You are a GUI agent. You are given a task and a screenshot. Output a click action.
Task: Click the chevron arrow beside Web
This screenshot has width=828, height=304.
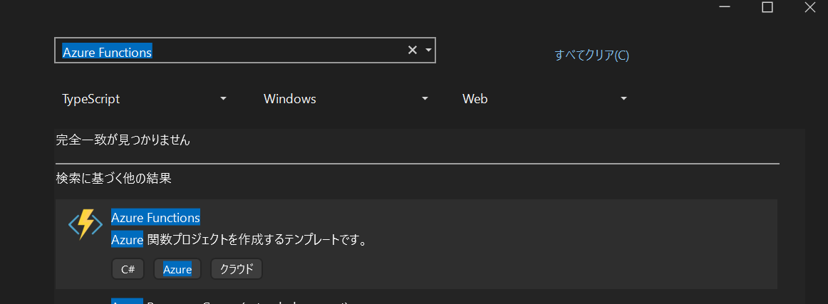click(x=623, y=99)
